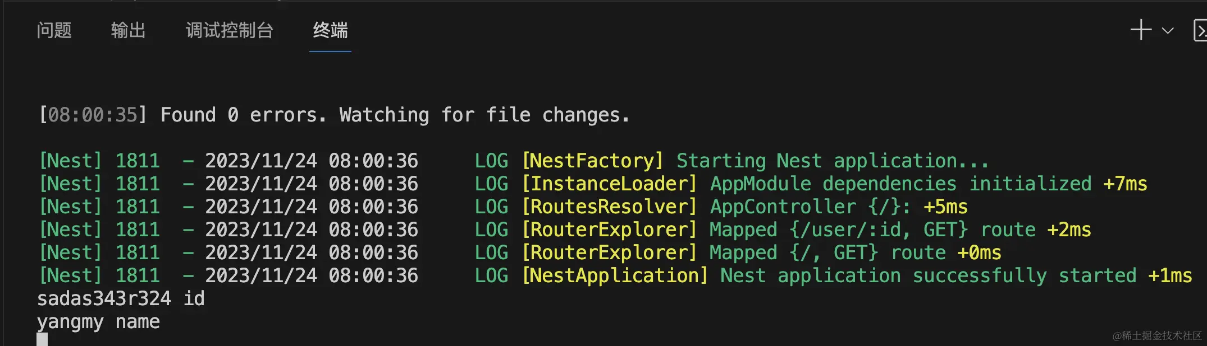The height and width of the screenshot is (346, 1207).
Task: Click the 'yangmy name' output line
Action: pos(98,321)
